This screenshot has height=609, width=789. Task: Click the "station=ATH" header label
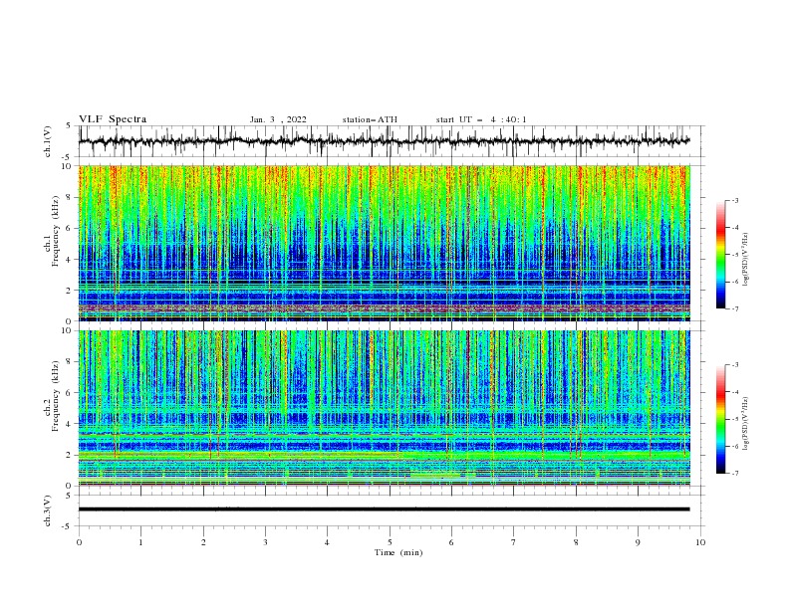(x=370, y=119)
